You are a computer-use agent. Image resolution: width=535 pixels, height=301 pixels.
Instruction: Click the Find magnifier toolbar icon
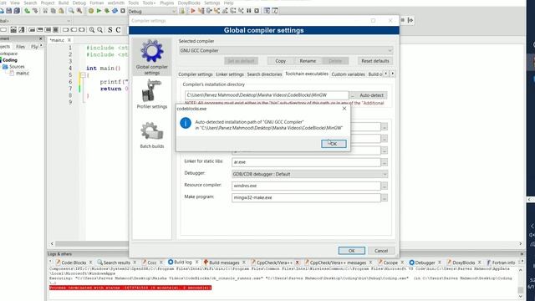71,11
